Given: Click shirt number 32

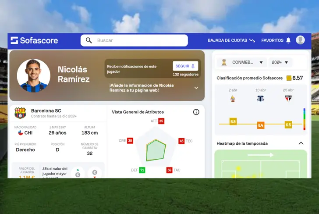Looking at the screenshot, I should coord(90,153).
